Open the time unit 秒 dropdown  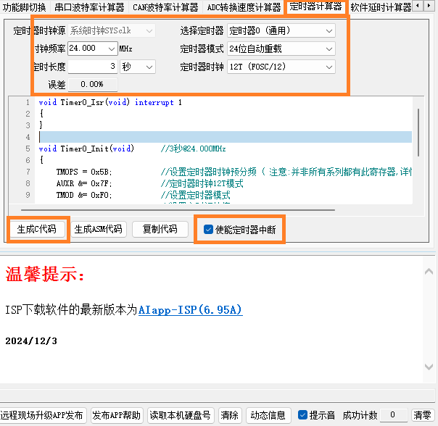coord(138,67)
